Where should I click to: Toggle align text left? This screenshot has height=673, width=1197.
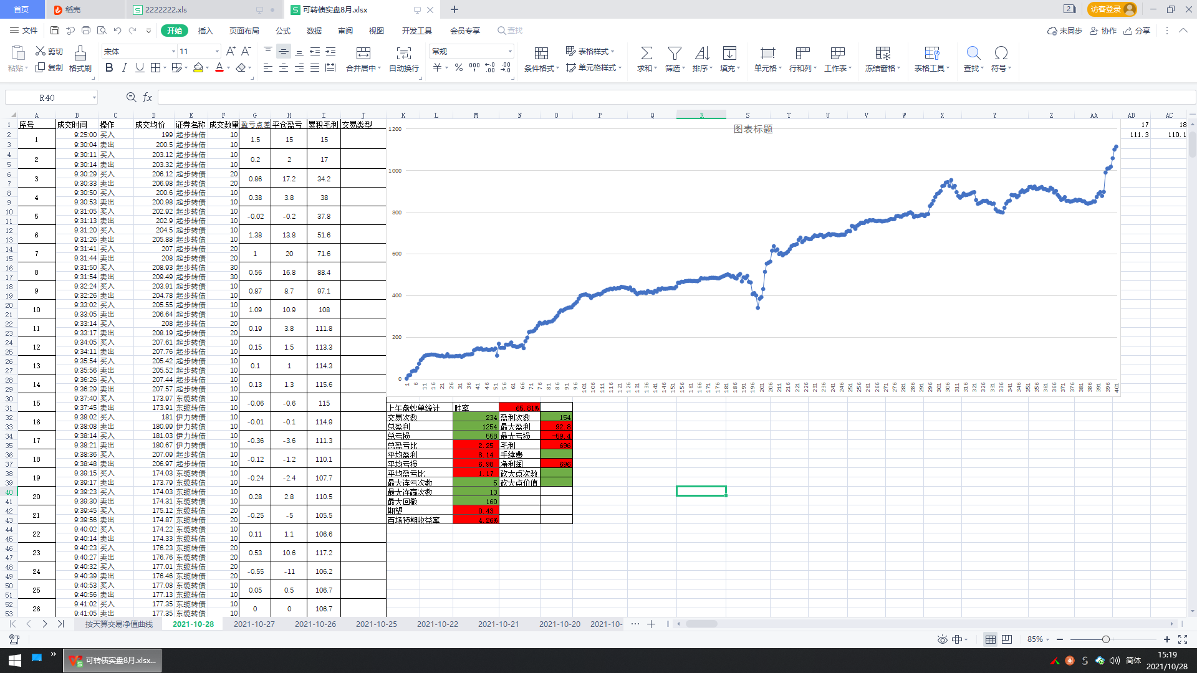point(268,67)
